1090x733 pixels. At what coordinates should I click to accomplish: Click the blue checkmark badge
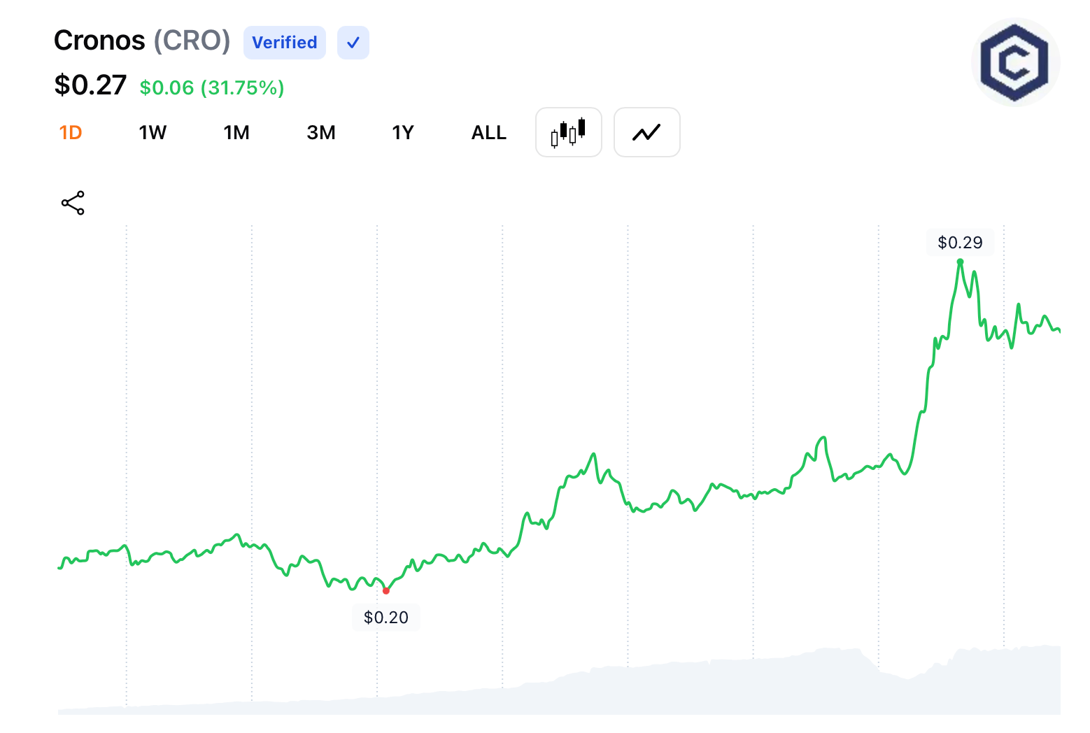[353, 43]
